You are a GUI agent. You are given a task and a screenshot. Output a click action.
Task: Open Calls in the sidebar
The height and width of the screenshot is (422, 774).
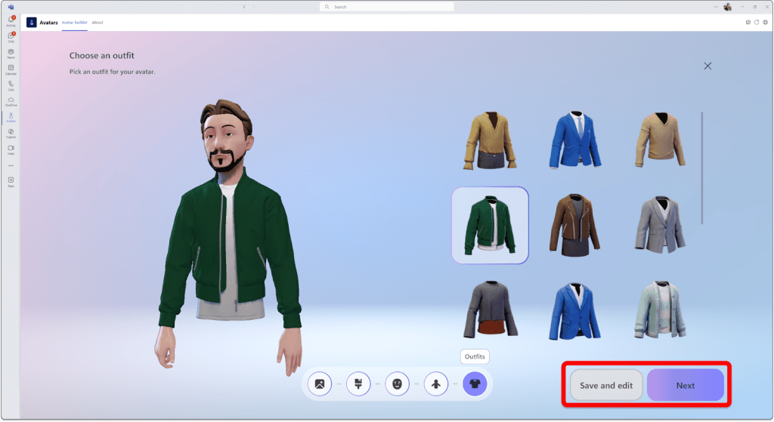11,85
